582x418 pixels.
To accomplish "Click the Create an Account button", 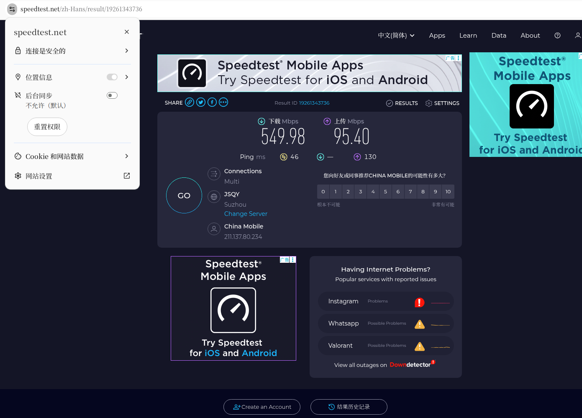I will point(262,407).
